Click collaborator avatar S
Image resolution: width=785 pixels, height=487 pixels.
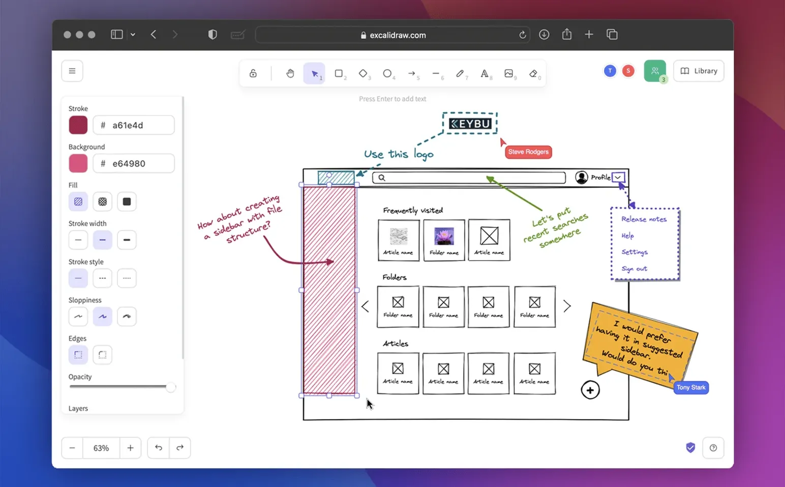point(628,71)
